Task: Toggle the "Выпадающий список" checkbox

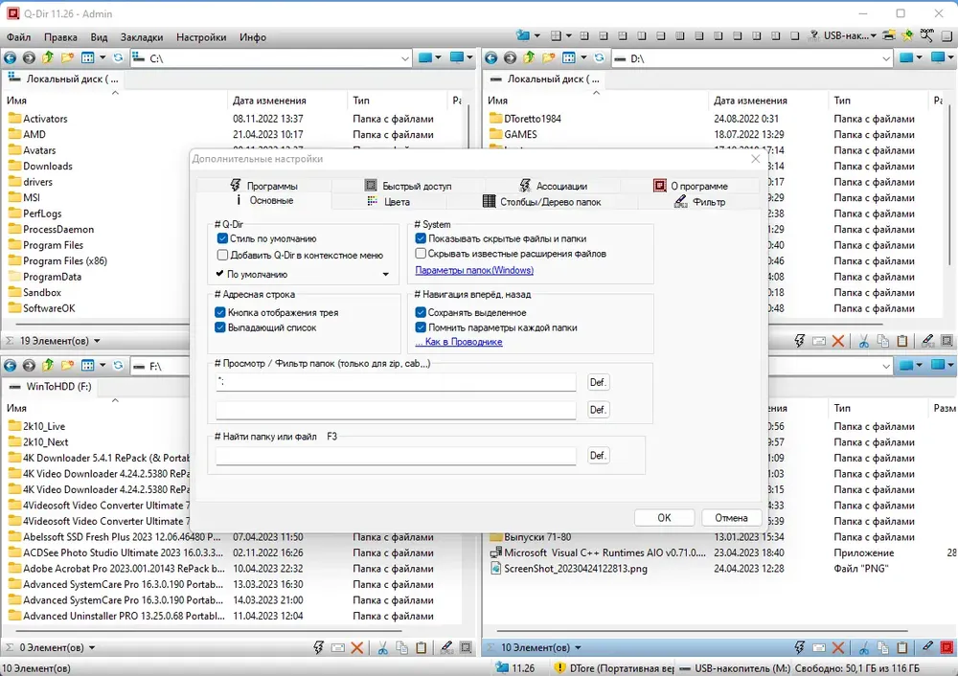Action: coord(220,327)
